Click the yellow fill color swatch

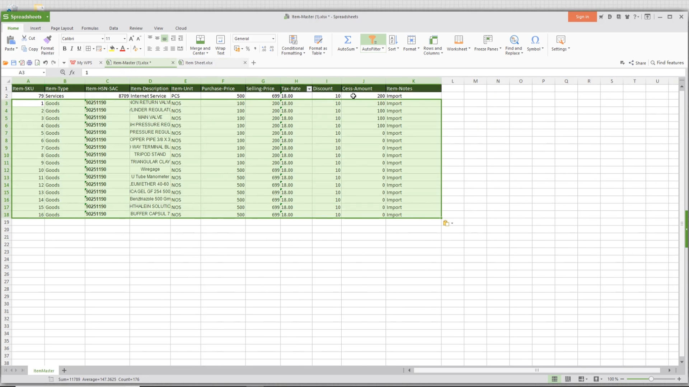pos(112,49)
